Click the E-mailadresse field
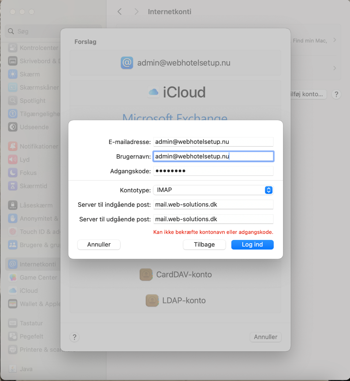350x381 pixels. pyautogui.click(x=213, y=142)
